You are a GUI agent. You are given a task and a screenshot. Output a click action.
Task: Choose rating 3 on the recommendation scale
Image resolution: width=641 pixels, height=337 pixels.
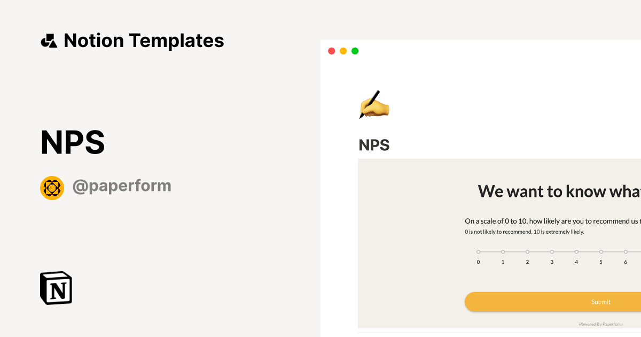coord(552,251)
